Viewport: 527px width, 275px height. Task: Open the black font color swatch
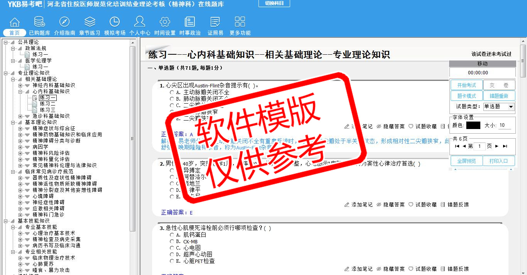click(x=473, y=125)
